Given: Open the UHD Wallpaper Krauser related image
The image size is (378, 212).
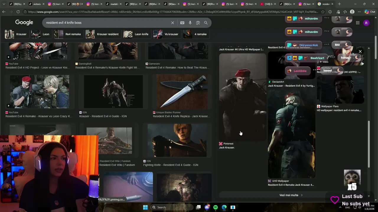Looking at the screenshot, I should coord(291,134).
